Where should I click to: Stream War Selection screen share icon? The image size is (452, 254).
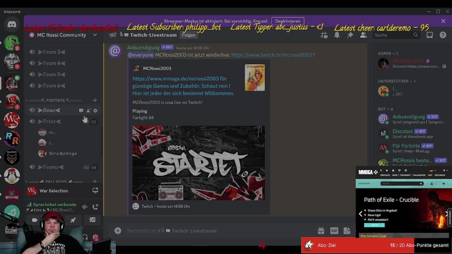(x=95, y=190)
